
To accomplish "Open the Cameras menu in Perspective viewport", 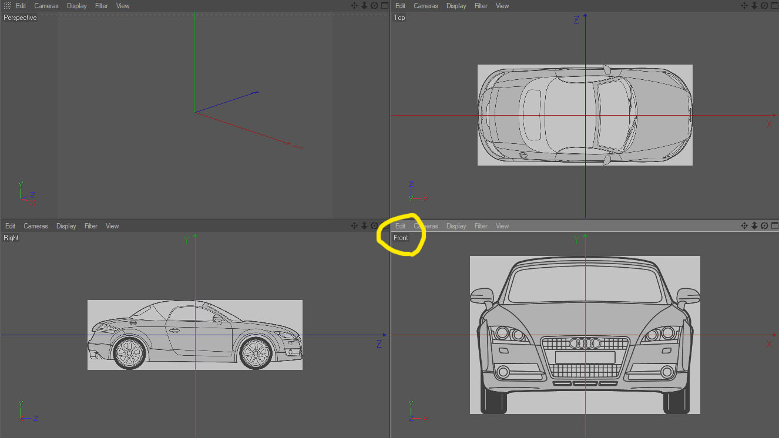I will (x=46, y=6).
